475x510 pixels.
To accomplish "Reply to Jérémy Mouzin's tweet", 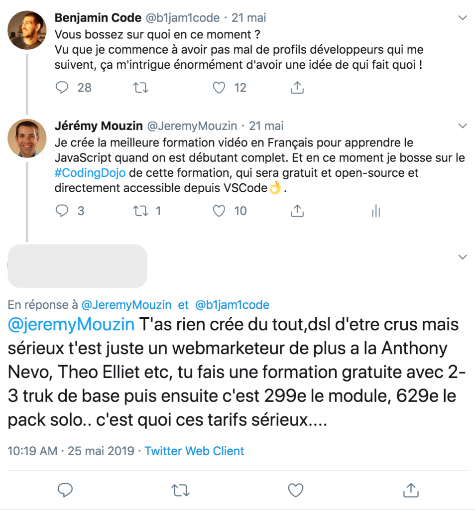I will (x=62, y=211).
